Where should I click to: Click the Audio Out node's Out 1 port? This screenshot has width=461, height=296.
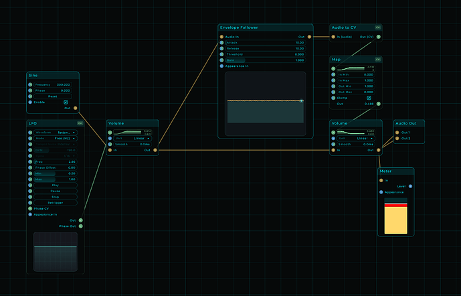(x=397, y=133)
